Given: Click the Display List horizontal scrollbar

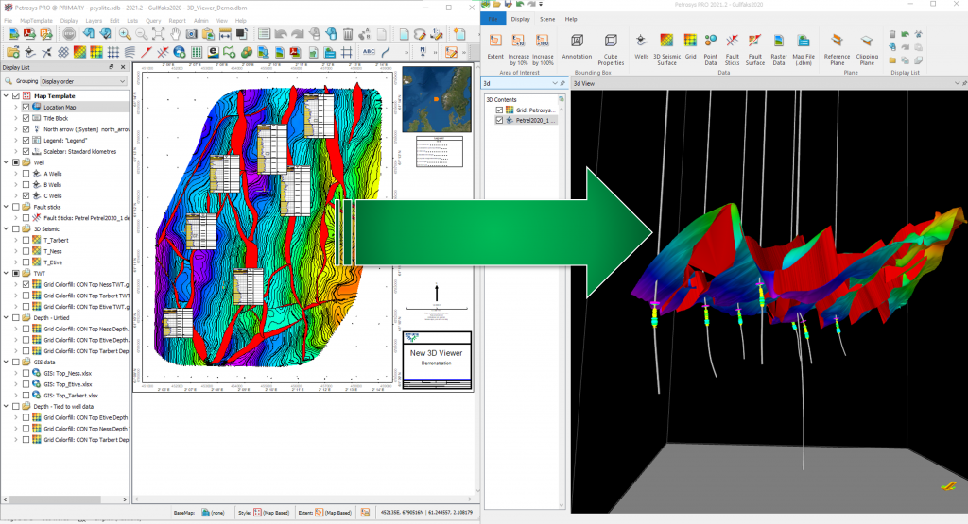Looking at the screenshot, I should click(53, 499).
